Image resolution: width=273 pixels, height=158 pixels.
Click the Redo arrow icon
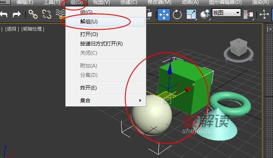17,14
